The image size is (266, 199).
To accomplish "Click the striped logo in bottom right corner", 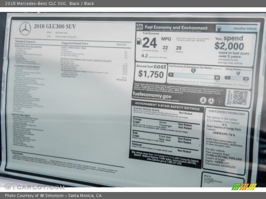I will pos(244,187).
